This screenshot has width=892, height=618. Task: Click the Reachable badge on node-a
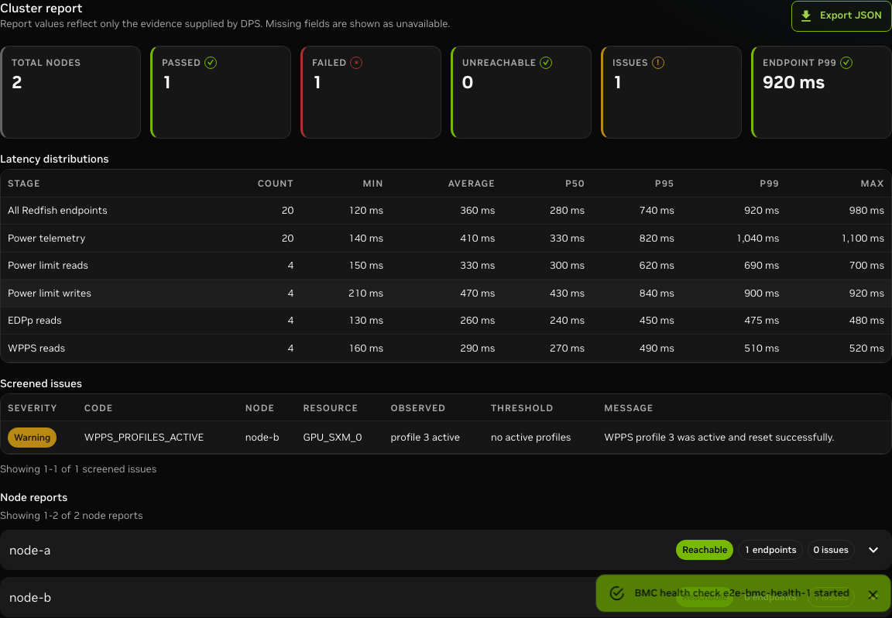pyautogui.click(x=705, y=550)
